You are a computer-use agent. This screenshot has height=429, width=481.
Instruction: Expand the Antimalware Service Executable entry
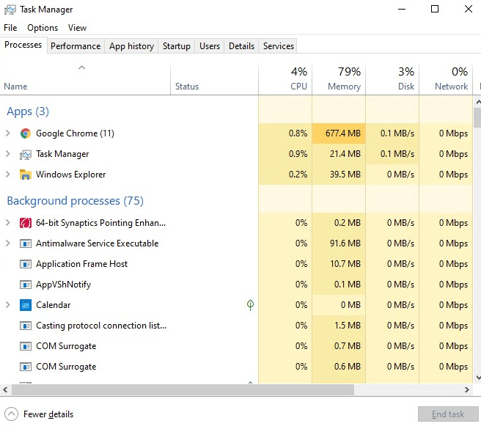point(8,243)
